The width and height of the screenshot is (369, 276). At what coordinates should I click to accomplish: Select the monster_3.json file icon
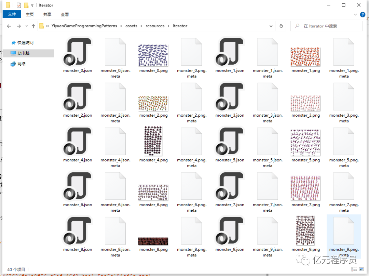(230, 96)
